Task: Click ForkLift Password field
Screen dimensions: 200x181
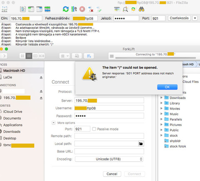Action: click(x=109, y=116)
